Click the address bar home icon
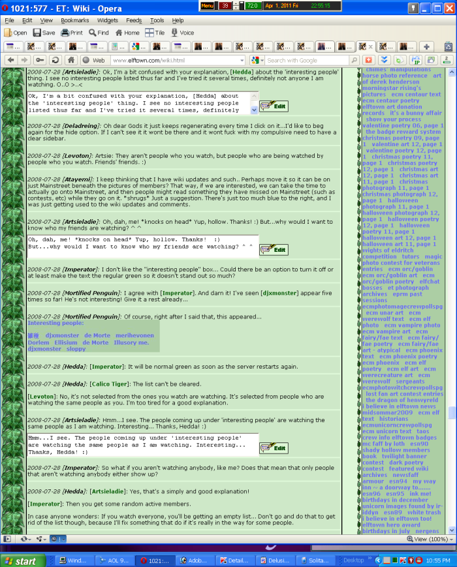The width and height of the screenshot is (457, 567). pos(71,60)
